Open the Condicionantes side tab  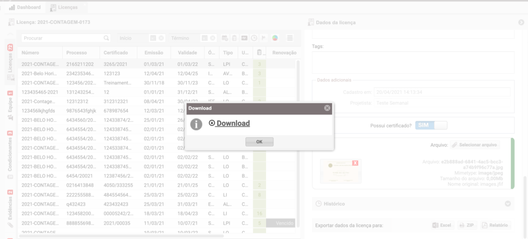pos(10,155)
